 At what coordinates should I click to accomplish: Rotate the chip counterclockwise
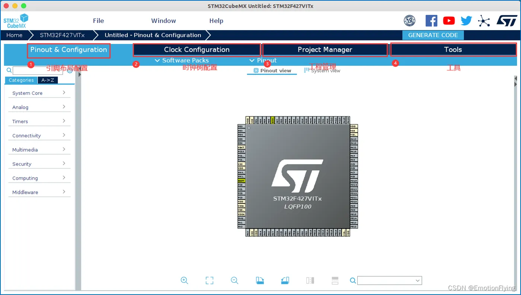pos(285,280)
